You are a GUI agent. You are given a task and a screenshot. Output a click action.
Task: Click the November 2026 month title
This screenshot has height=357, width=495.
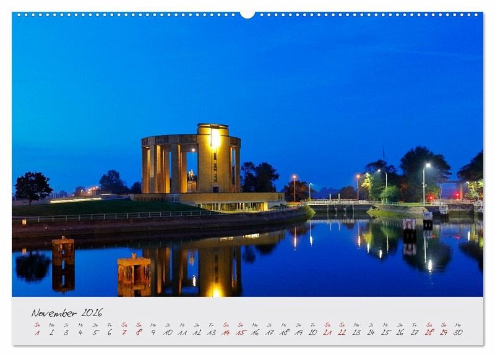tap(67, 312)
